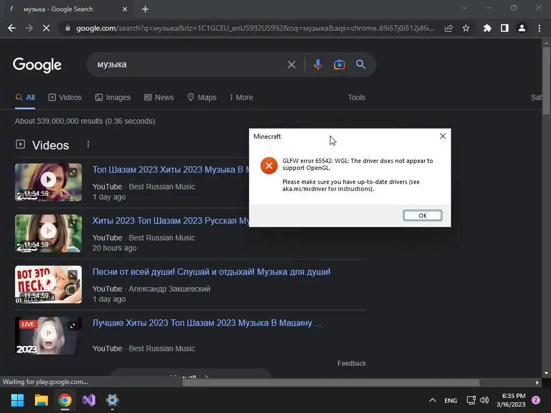Click into the музыка search field
This screenshot has height=413, width=551.
click(190, 65)
